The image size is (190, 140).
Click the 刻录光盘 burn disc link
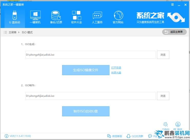(116, 73)
